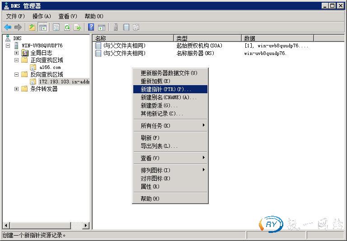347x241 pixels.
Task: Click the 条件转发器 folder icon
Action: (x=24, y=89)
